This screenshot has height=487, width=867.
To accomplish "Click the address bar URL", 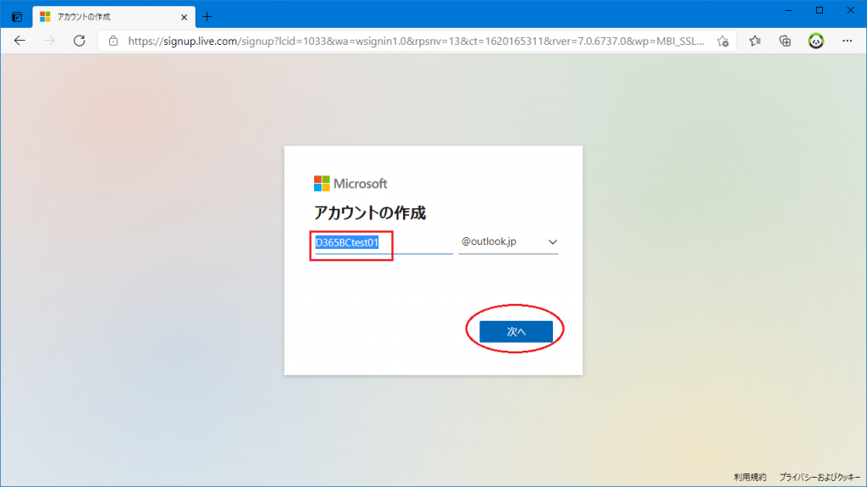I will pos(416,41).
